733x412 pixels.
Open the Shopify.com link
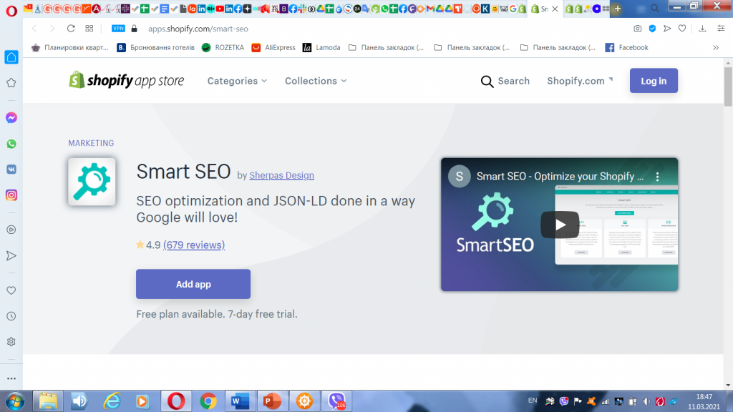click(x=580, y=81)
